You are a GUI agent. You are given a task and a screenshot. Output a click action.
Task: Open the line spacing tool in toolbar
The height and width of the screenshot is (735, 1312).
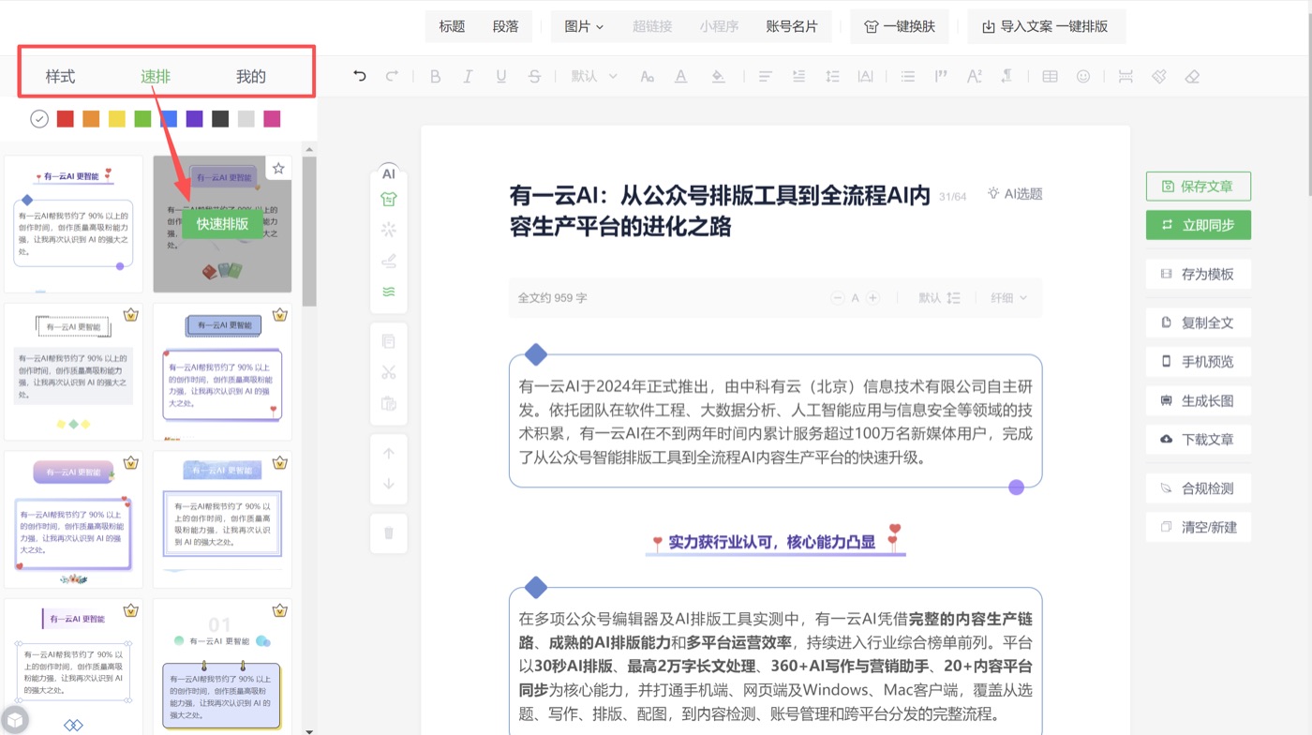pos(832,77)
